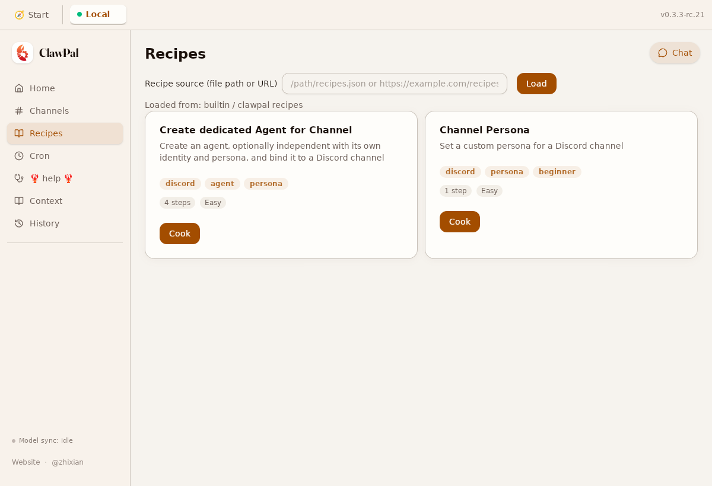
Task: Click the ClawPal lobster logo
Action: point(23,52)
